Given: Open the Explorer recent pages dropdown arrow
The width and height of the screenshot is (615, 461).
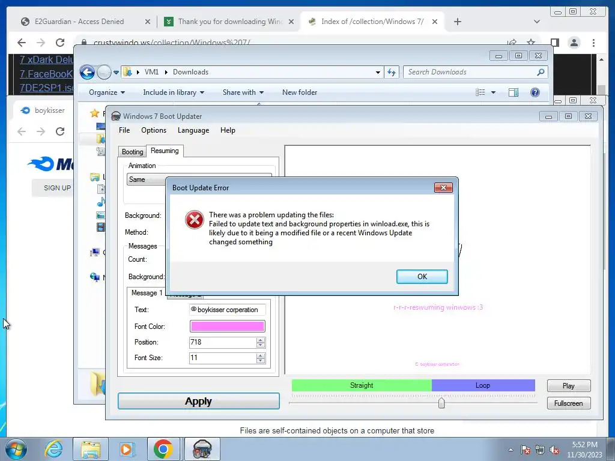Looking at the screenshot, I should 116,72.
